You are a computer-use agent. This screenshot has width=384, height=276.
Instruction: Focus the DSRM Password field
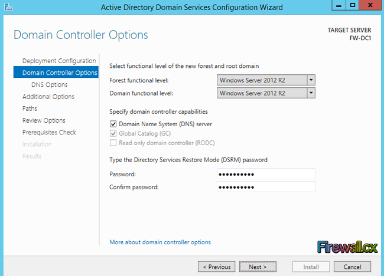pos(266,174)
